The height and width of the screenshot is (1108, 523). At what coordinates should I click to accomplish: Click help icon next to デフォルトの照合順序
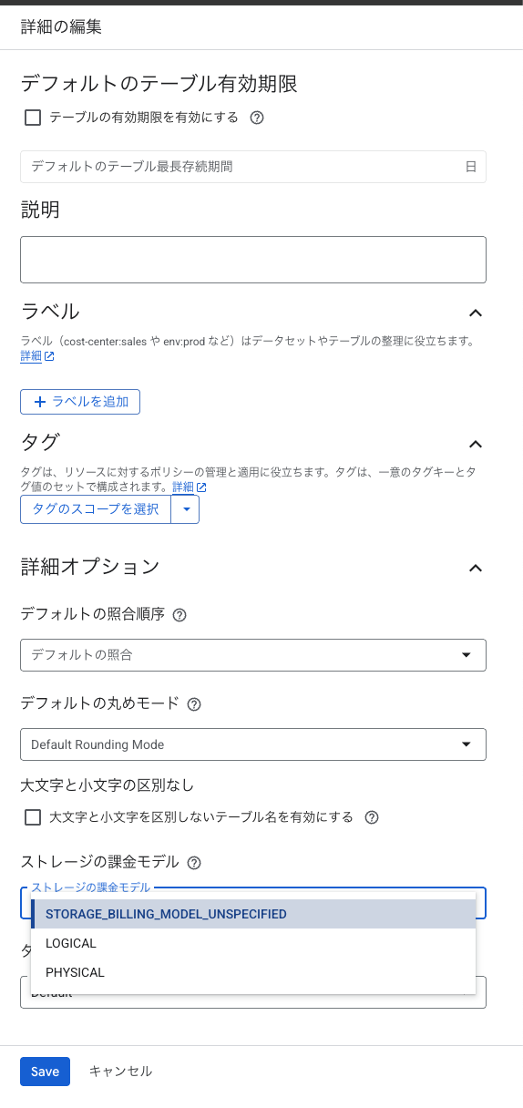tap(179, 615)
